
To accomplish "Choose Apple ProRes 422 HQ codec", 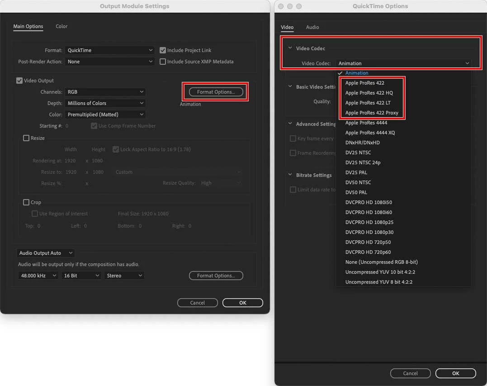I will (x=403, y=93).
